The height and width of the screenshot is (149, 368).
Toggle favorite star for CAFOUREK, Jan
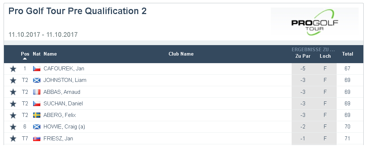pos(13,69)
